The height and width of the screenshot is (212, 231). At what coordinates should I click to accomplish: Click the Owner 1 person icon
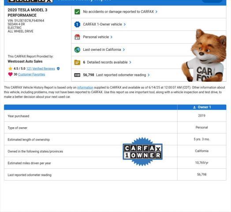click(194, 107)
